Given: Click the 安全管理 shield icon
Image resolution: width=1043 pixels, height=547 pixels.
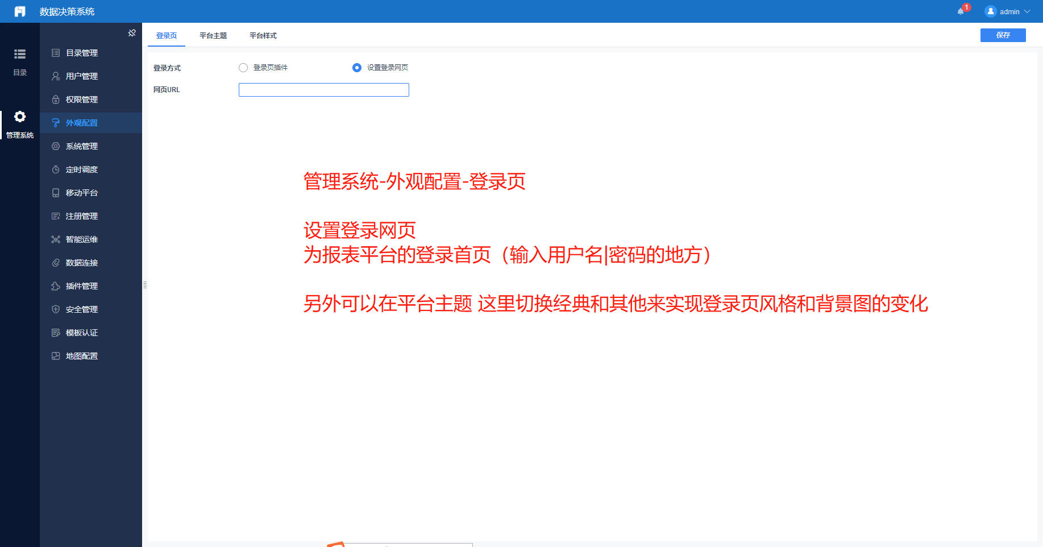Looking at the screenshot, I should [56, 309].
